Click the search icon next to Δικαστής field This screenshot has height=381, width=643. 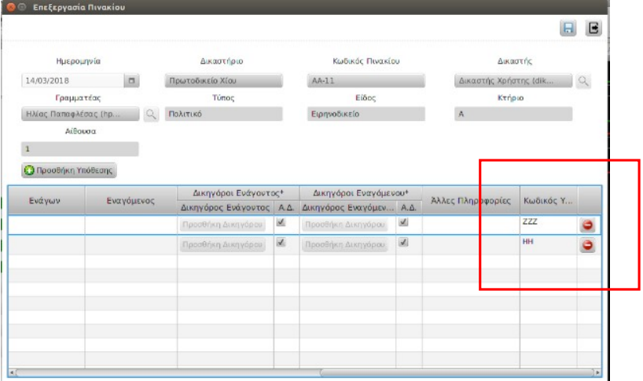click(582, 81)
